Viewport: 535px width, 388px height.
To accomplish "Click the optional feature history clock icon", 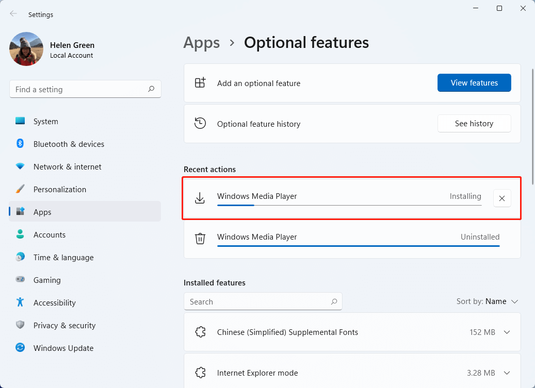I will [x=200, y=123].
